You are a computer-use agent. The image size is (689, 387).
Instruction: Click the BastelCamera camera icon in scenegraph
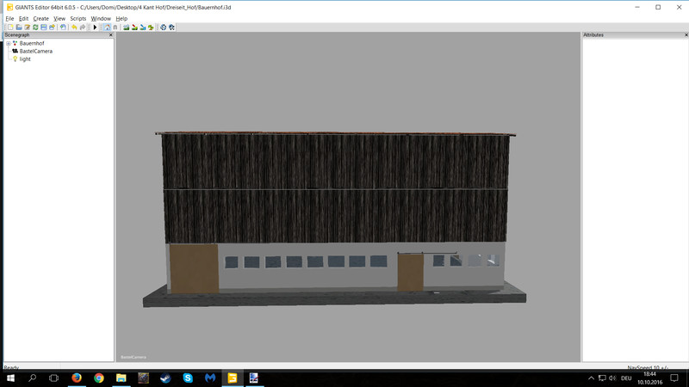[x=16, y=52]
